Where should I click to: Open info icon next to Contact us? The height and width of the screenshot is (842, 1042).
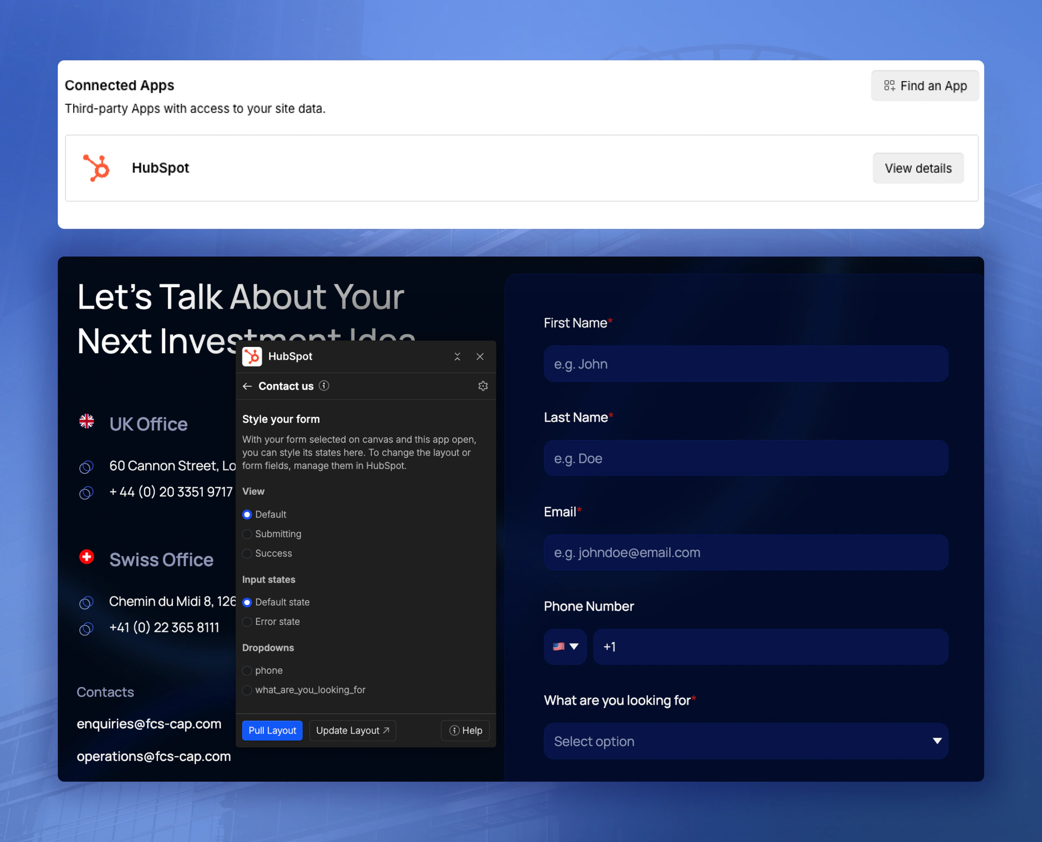pyautogui.click(x=324, y=386)
